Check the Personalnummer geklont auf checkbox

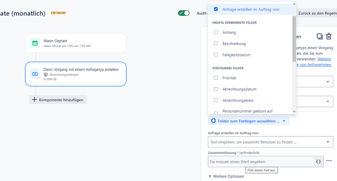coord(216,113)
